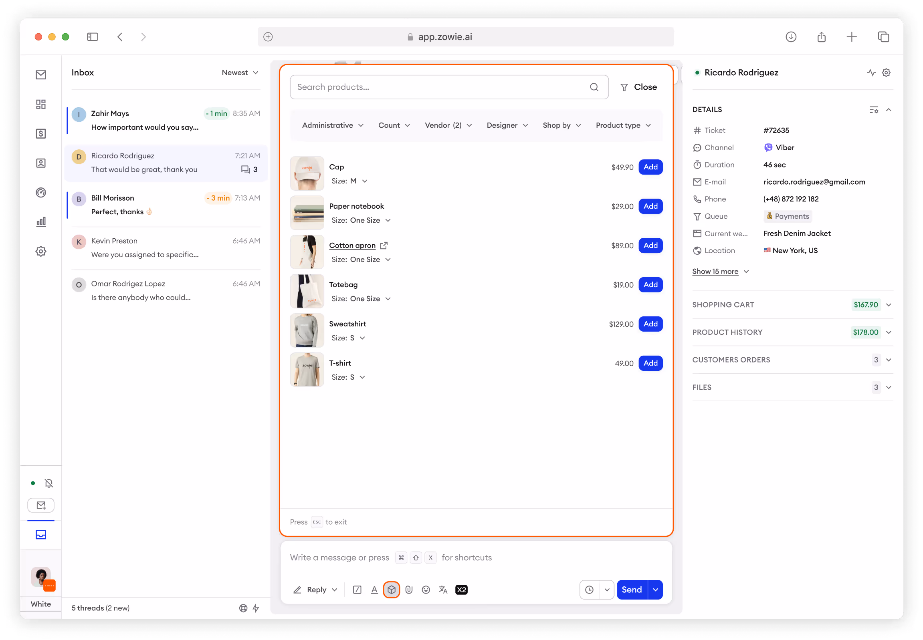This screenshot has width=923, height=640.
Task: Toggle the X2 button in composer
Action: pyautogui.click(x=461, y=590)
